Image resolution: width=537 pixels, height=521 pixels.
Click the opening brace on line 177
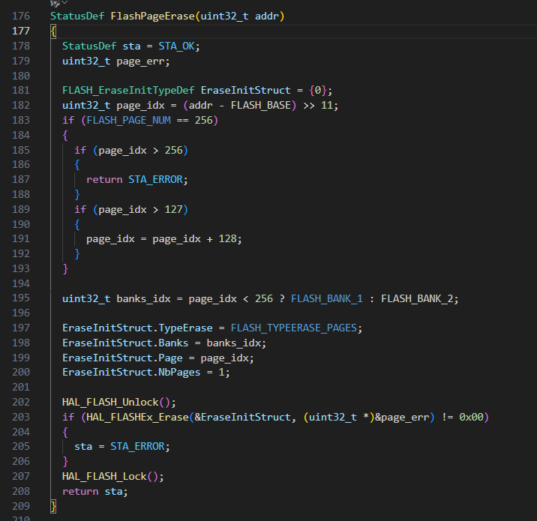click(x=53, y=31)
